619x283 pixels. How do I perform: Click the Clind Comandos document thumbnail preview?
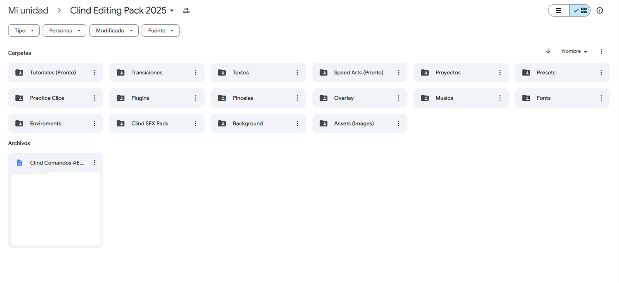[56, 208]
